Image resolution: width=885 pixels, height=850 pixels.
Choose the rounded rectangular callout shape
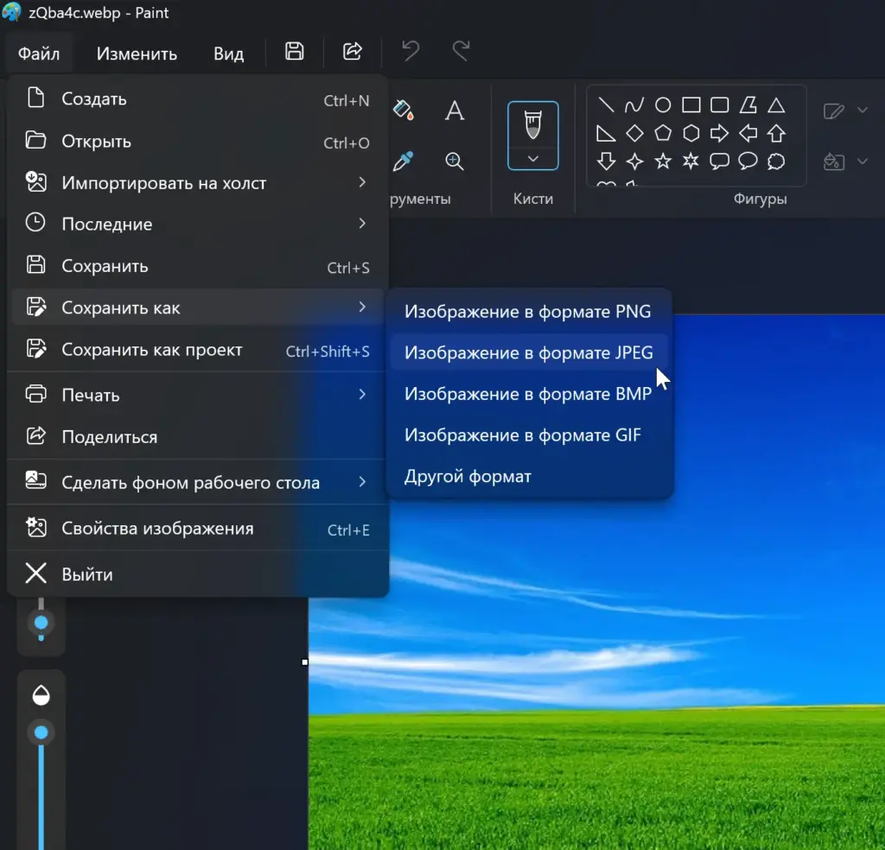719,162
